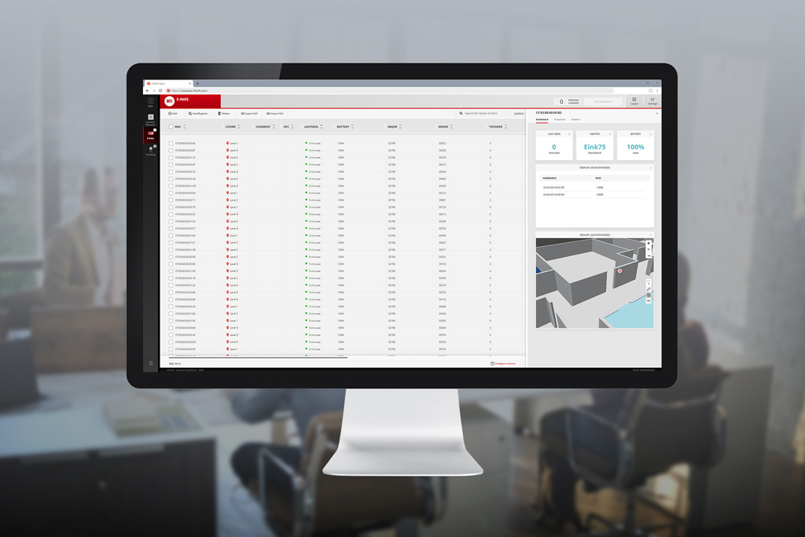Open Location Beacons in the sidebar
The height and width of the screenshot is (537, 805).
coord(151,119)
